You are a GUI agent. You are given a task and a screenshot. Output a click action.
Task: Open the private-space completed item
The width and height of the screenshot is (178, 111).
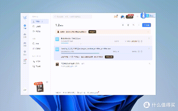40,66
